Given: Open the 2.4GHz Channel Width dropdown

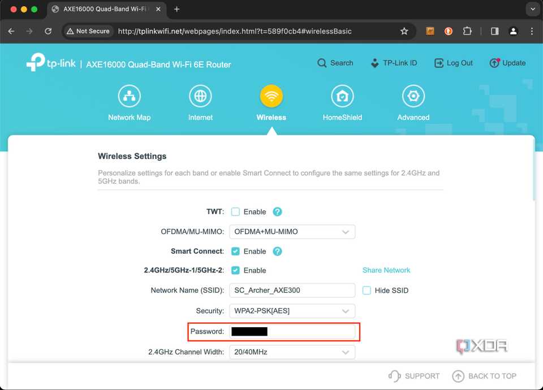Looking at the screenshot, I should (292, 352).
